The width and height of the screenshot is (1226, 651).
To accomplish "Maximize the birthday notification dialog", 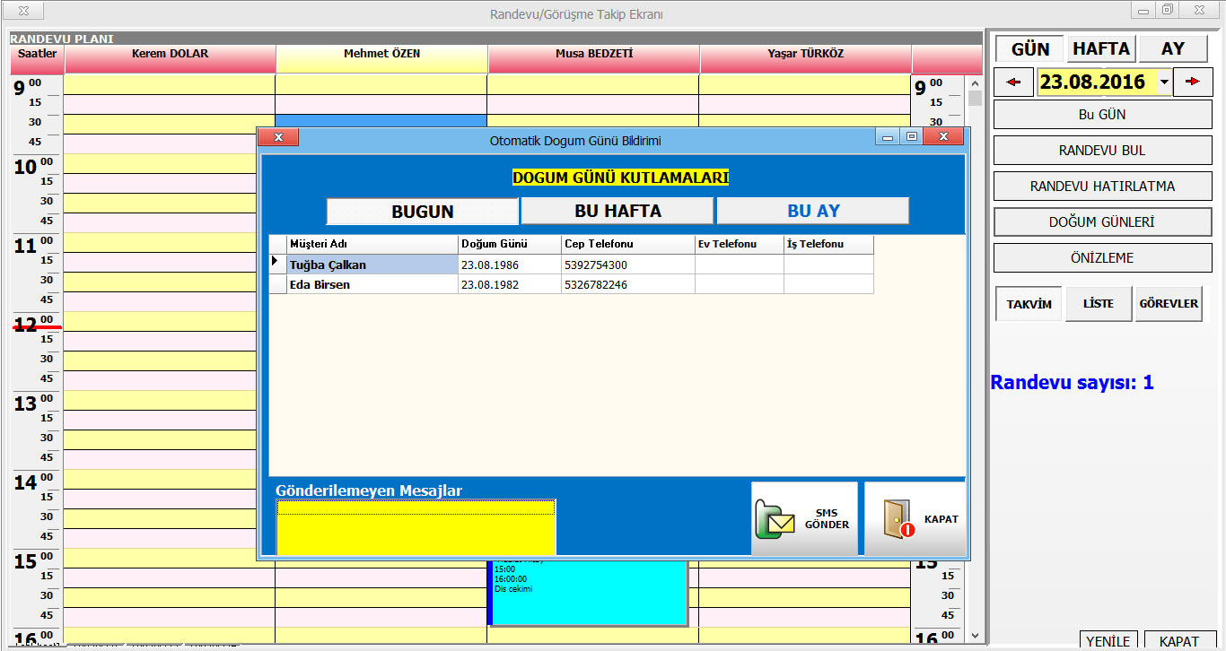I will click(912, 137).
